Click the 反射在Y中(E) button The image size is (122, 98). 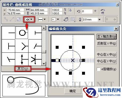click(x=107, y=43)
